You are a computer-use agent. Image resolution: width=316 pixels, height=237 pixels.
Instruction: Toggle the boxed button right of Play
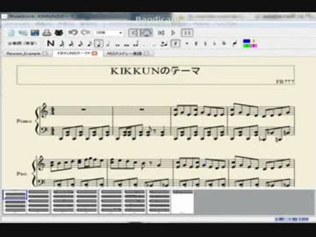click(x=187, y=33)
